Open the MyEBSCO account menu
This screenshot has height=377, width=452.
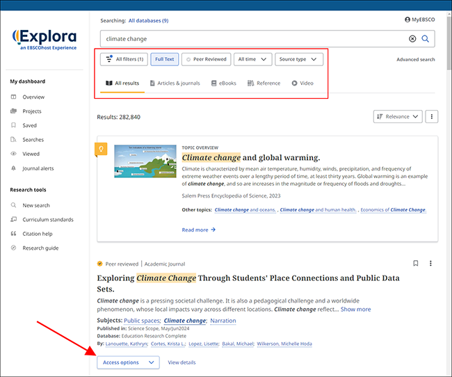[420, 19]
